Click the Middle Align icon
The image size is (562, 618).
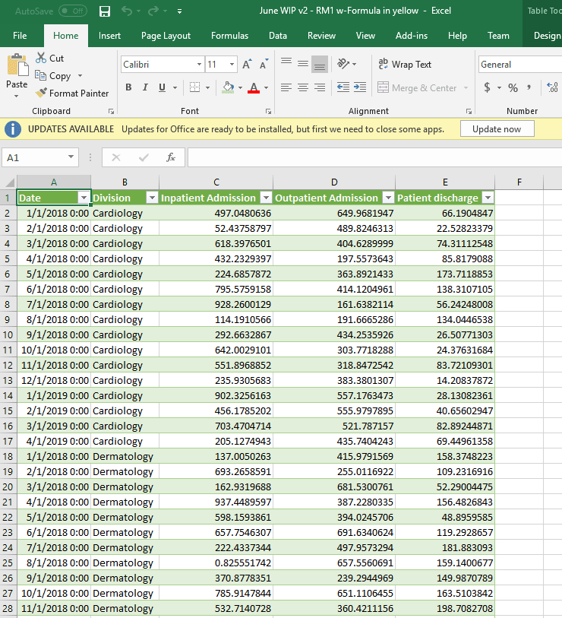coord(303,63)
